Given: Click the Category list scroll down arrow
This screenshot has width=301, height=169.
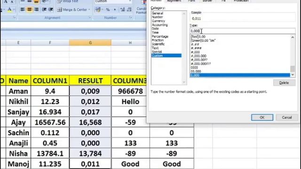Looking at the screenshot, I should tap(184, 82).
